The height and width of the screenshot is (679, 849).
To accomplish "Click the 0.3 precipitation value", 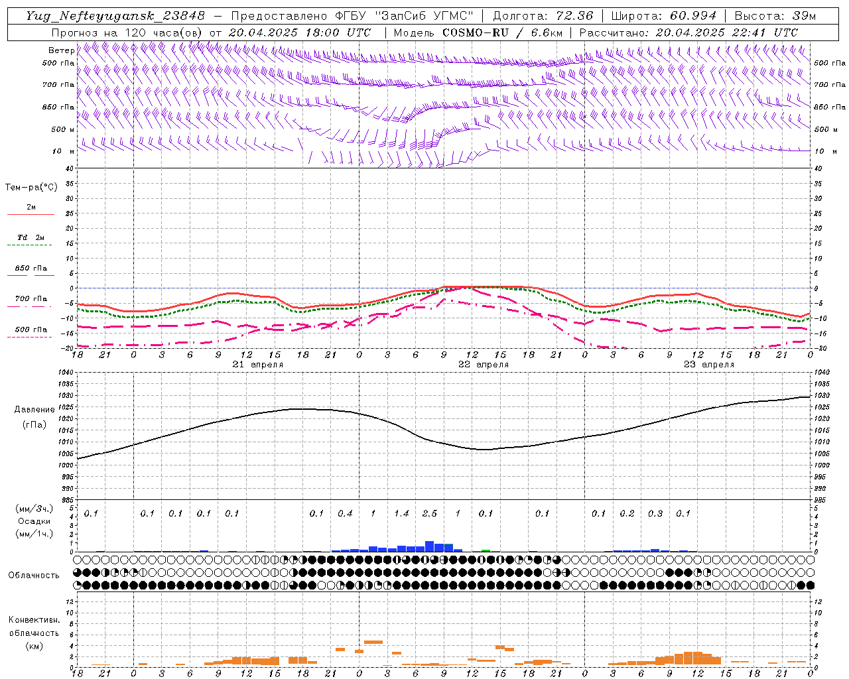I will (655, 513).
